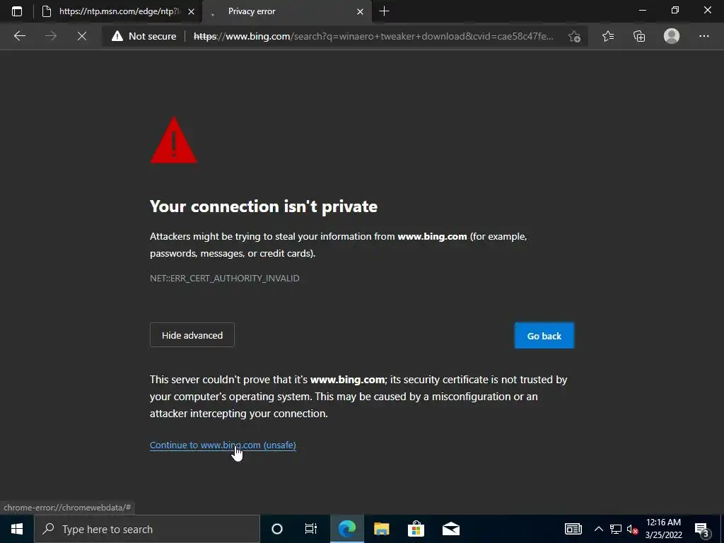Open the Favorites list
This screenshot has height=543, width=724.
point(608,36)
